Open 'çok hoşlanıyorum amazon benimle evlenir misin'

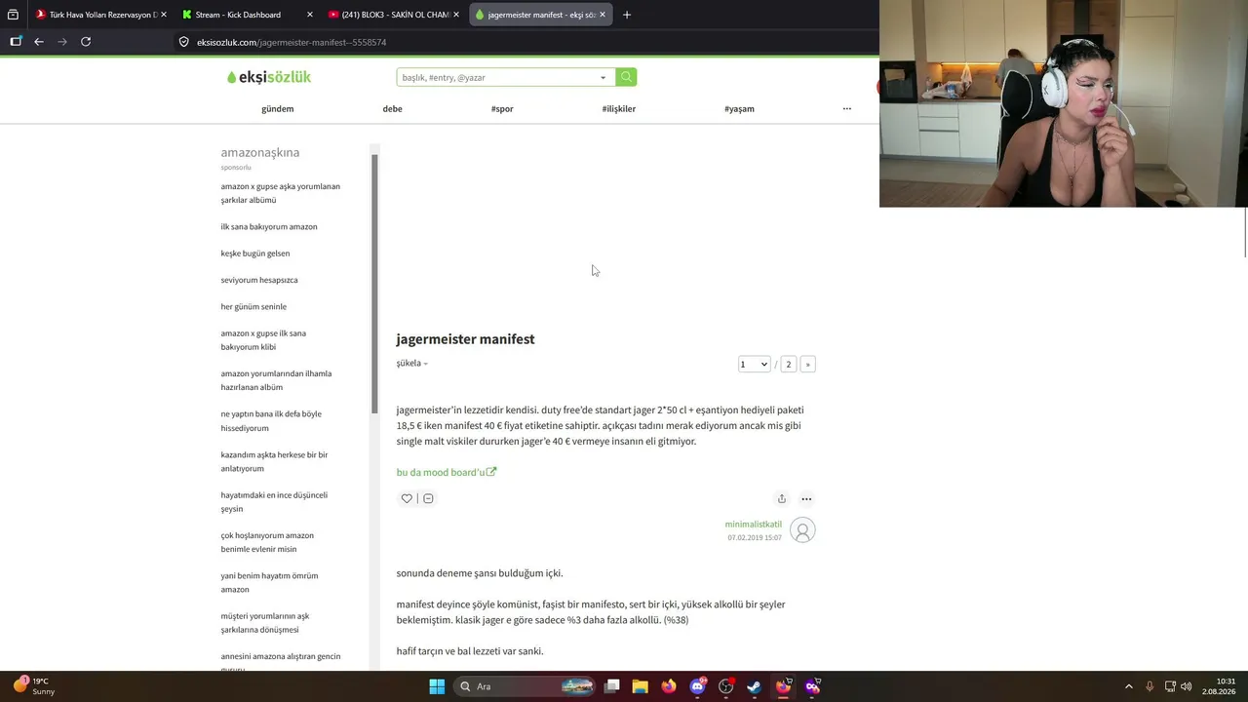point(267,542)
